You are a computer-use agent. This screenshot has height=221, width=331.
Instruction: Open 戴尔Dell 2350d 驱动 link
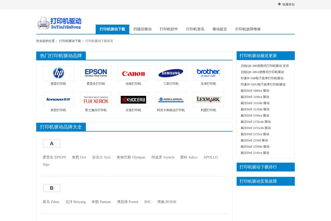[254, 140]
